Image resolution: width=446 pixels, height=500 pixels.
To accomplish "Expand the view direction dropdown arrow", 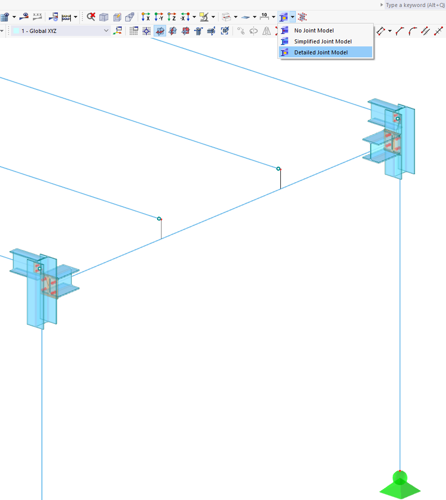I will (x=194, y=16).
